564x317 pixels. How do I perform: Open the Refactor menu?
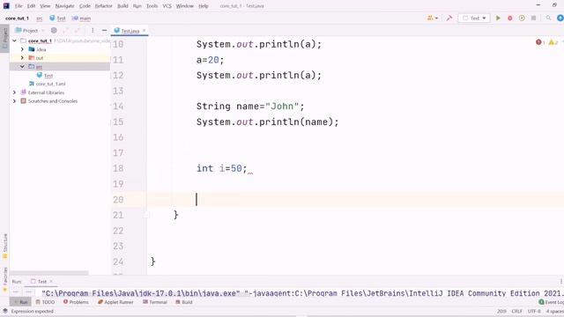point(104,6)
